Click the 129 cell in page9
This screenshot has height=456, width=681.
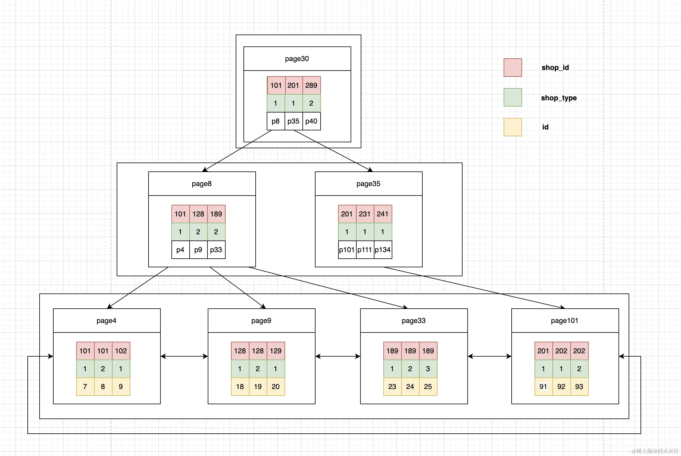click(276, 351)
